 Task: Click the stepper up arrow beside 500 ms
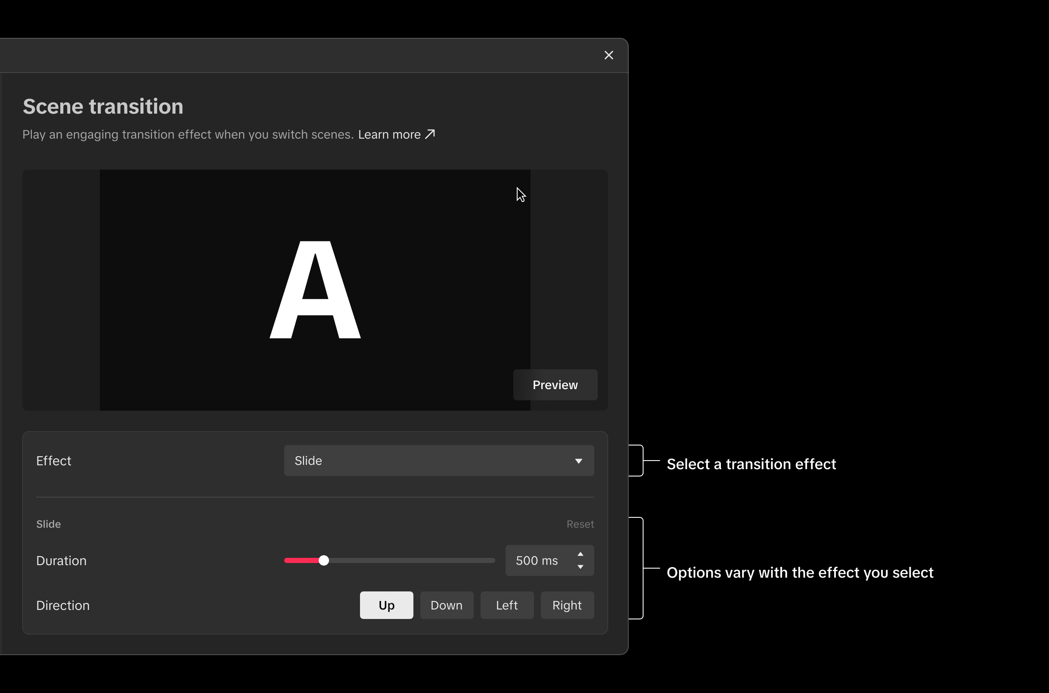[x=580, y=555]
